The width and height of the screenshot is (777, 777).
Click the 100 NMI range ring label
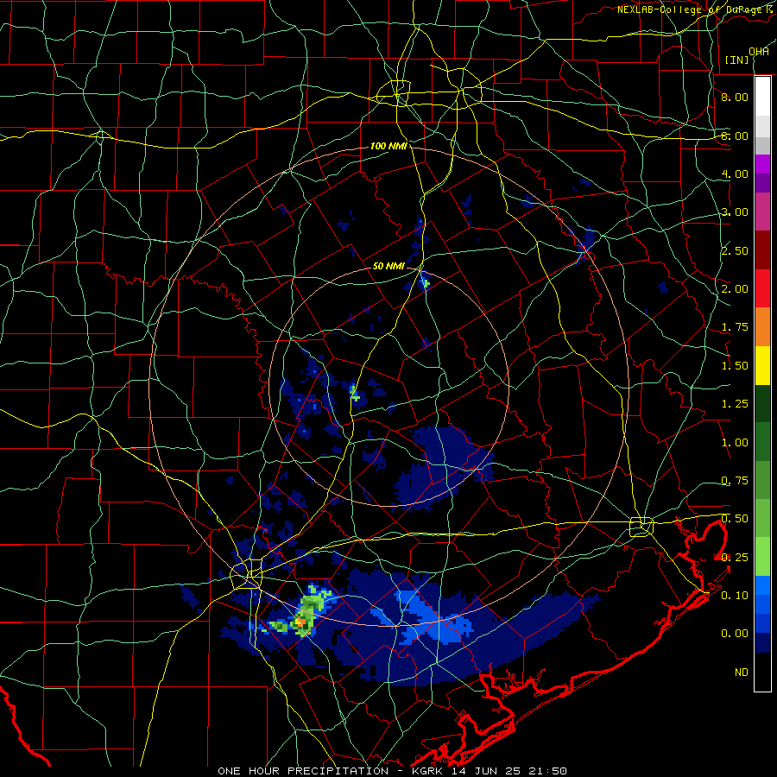coord(388,146)
